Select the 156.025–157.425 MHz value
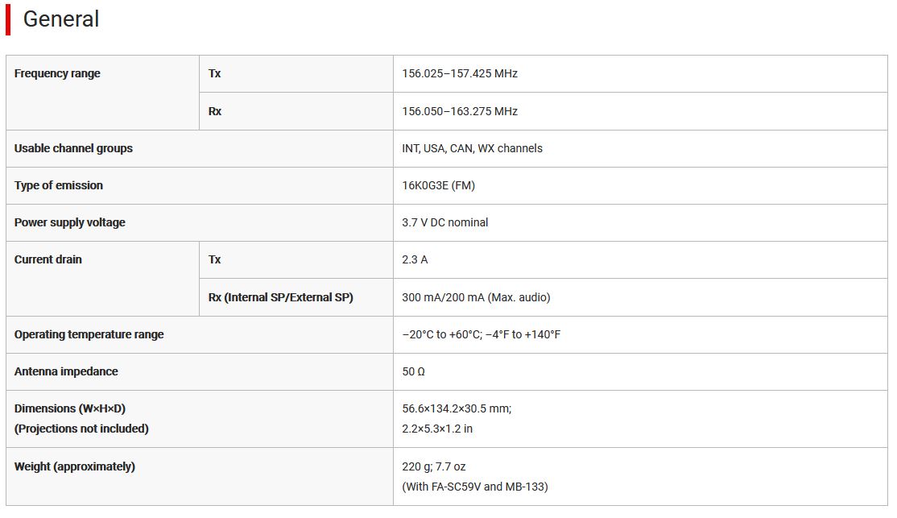The image size is (897, 518). pyautogui.click(x=460, y=73)
